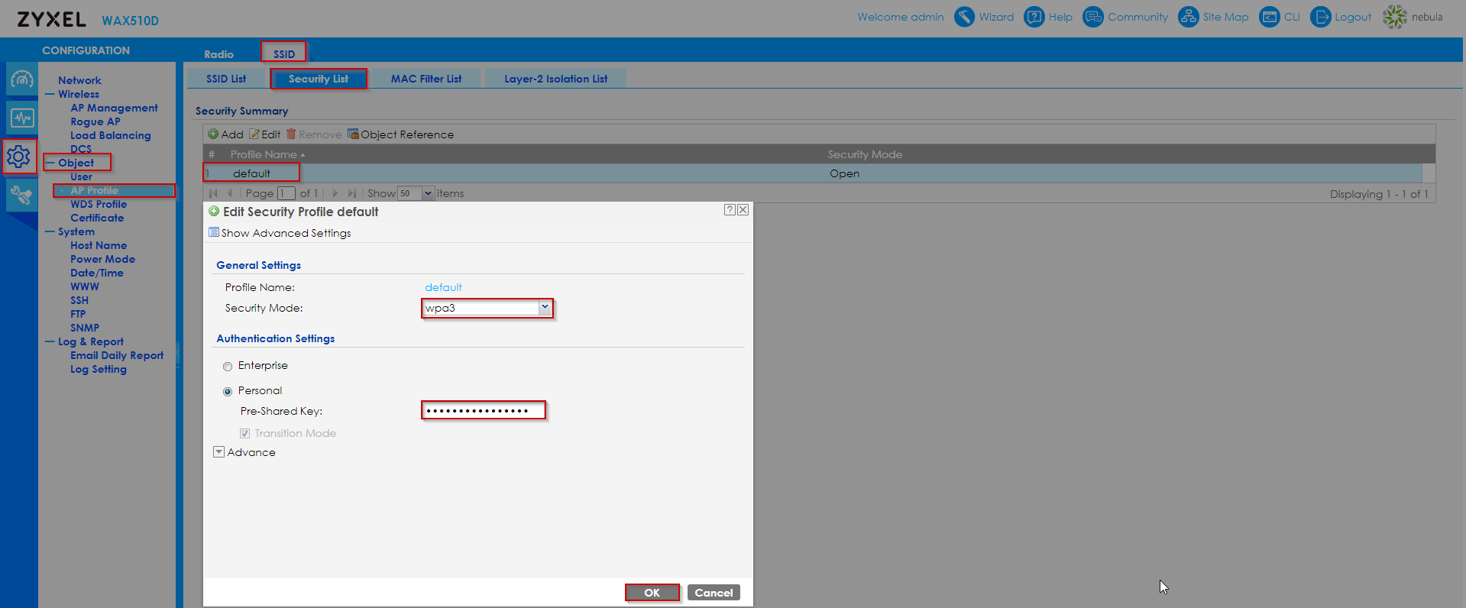Open the Security Mode dropdown
Image resolution: width=1466 pixels, height=608 pixels.
(545, 308)
